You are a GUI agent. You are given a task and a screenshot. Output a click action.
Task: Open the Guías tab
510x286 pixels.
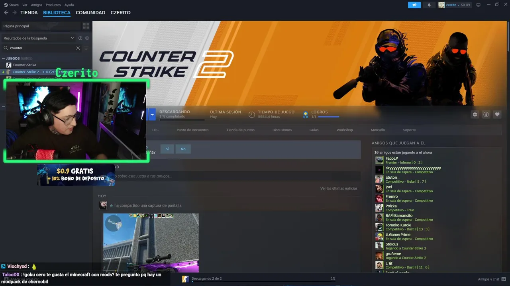314,130
